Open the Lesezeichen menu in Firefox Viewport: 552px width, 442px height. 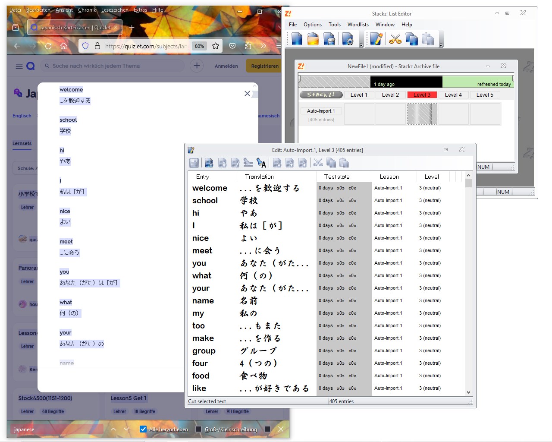115,10
